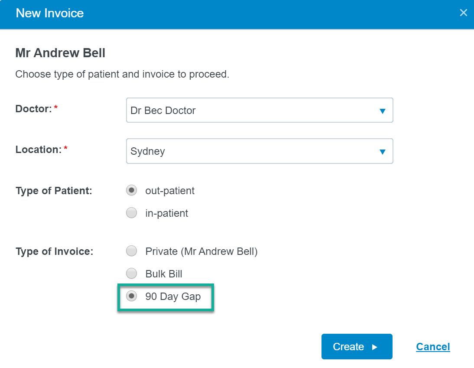
Task: Select the out-patient radio button
Action: coord(132,190)
